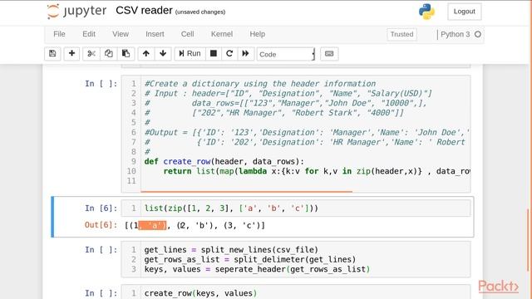Open the Edit menu

pos(89,34)
